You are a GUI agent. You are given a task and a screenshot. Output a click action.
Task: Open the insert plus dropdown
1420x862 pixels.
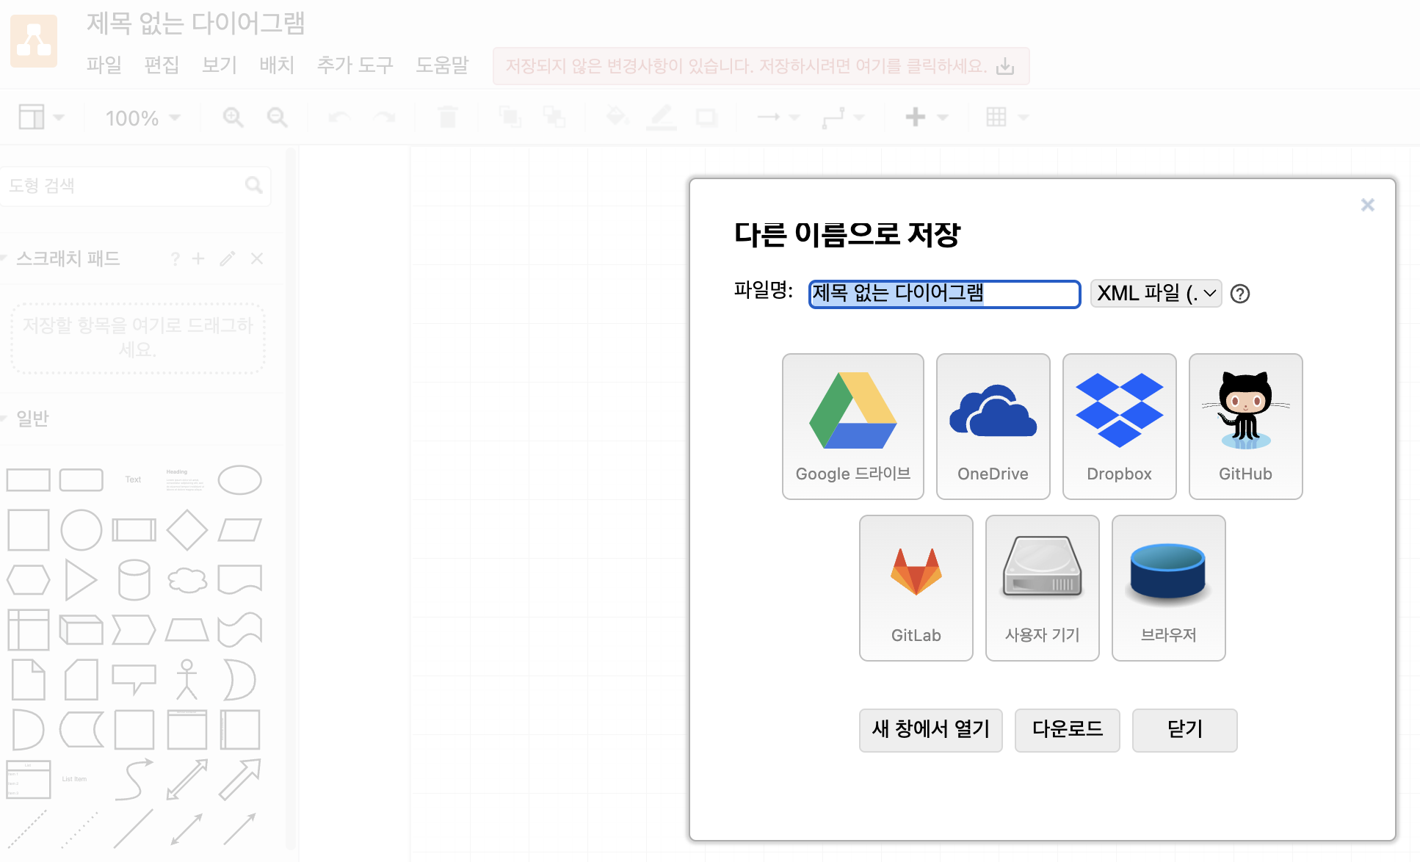coord(927,117)
